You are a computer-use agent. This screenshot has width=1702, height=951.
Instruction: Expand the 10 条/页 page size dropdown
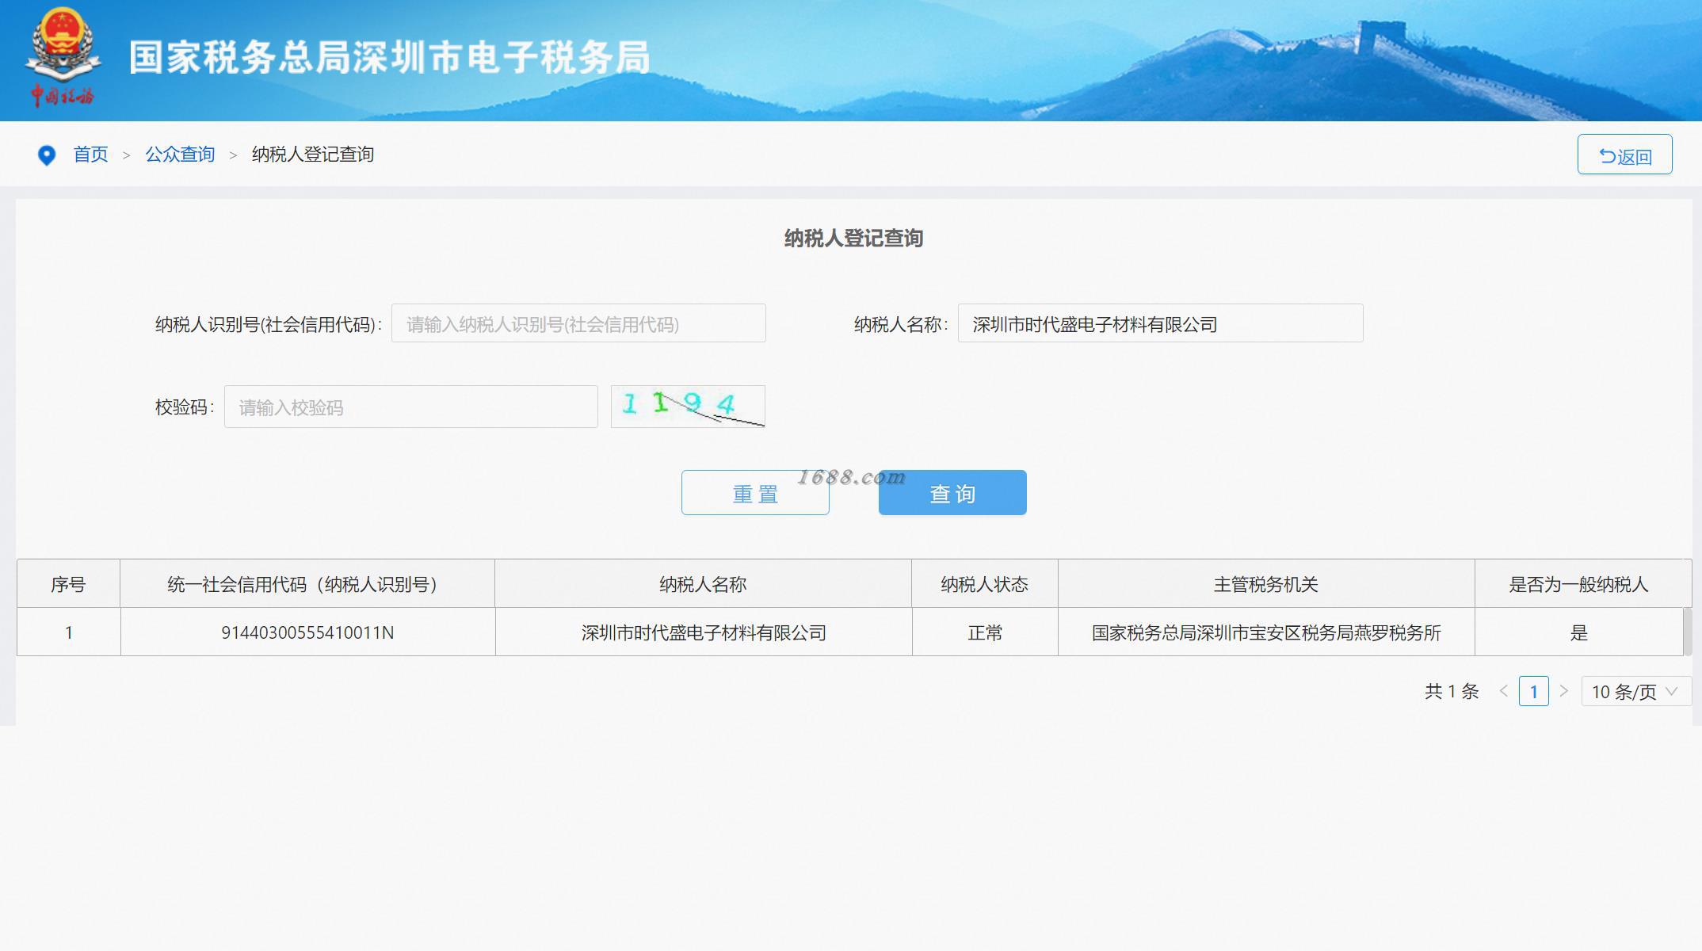point(1635,691)
